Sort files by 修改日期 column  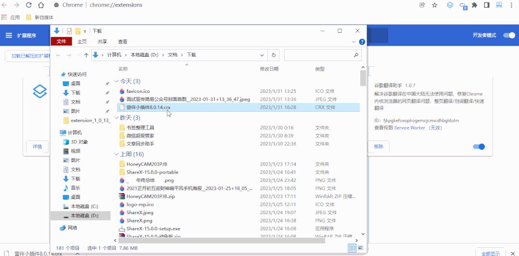(x=269, y=69)
